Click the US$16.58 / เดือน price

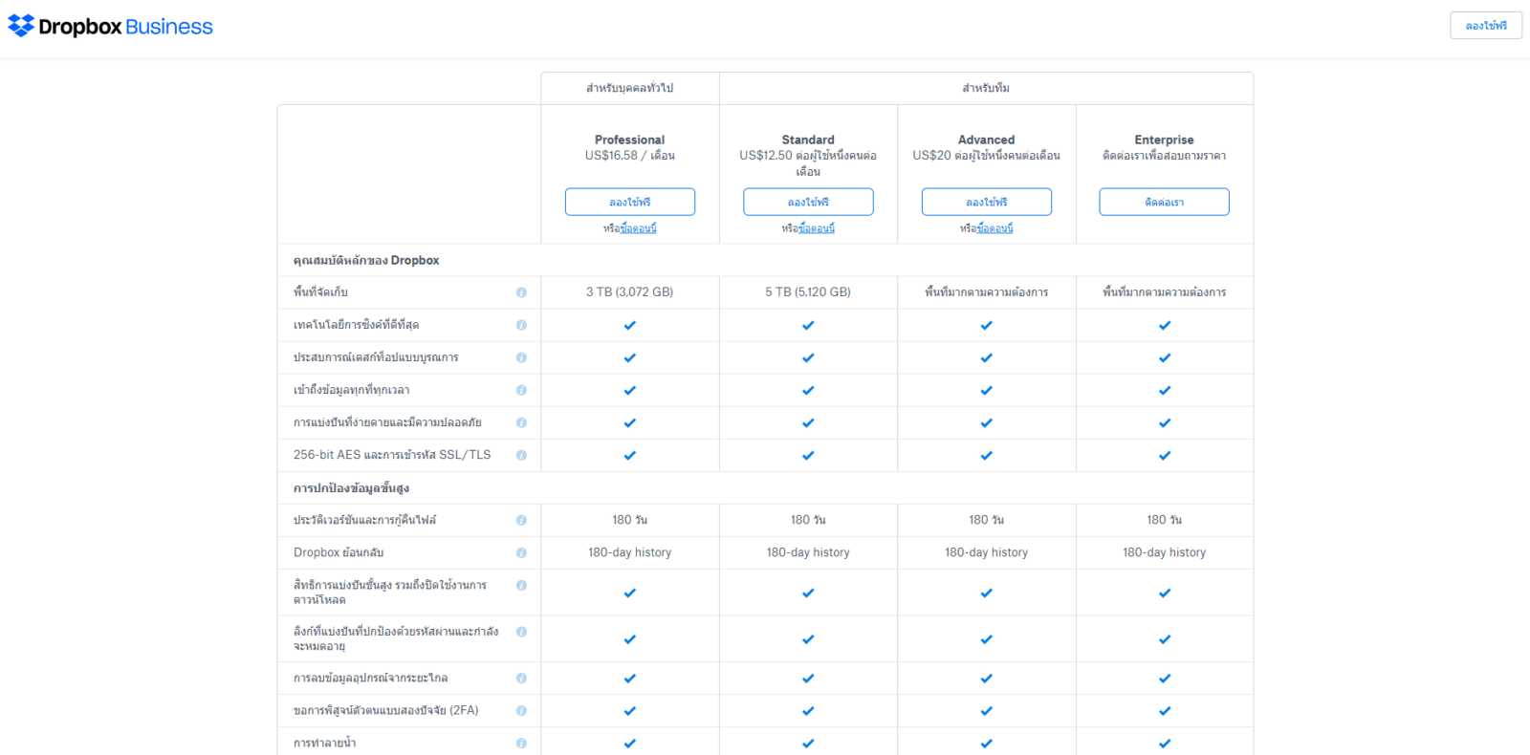coord(630,156)
